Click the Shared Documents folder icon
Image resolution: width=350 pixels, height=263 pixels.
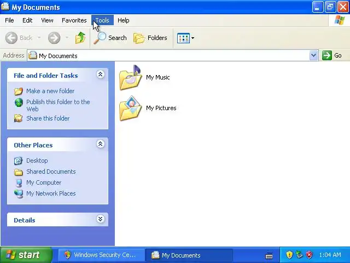[x=19, y=172]
